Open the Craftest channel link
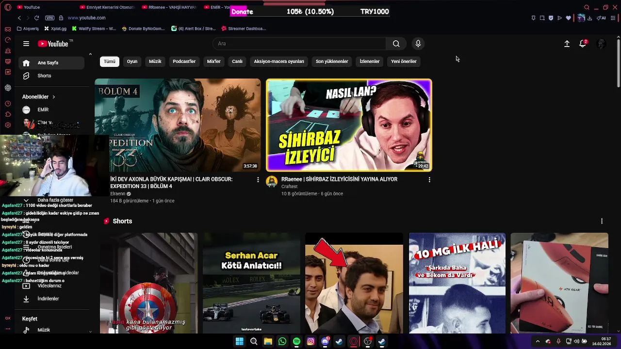This screenshot has height=349, width=621. [290, 187]
